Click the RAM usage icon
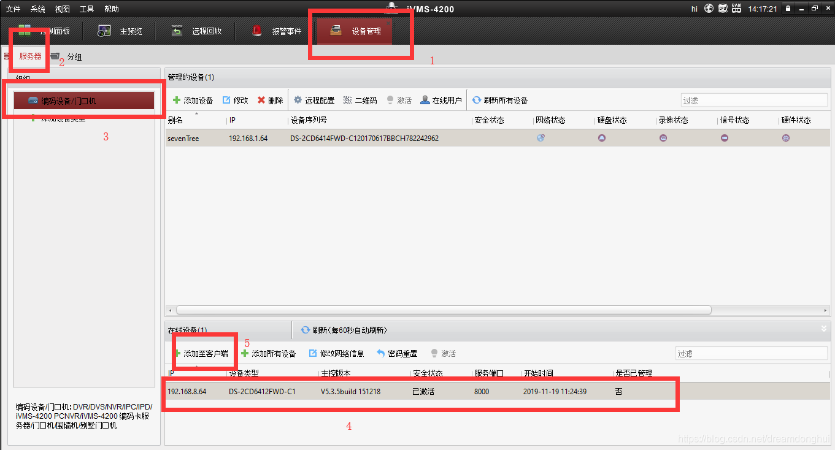The height and width of the screenshot is (450, 835). pyautogui.click(x=737, y=9)
